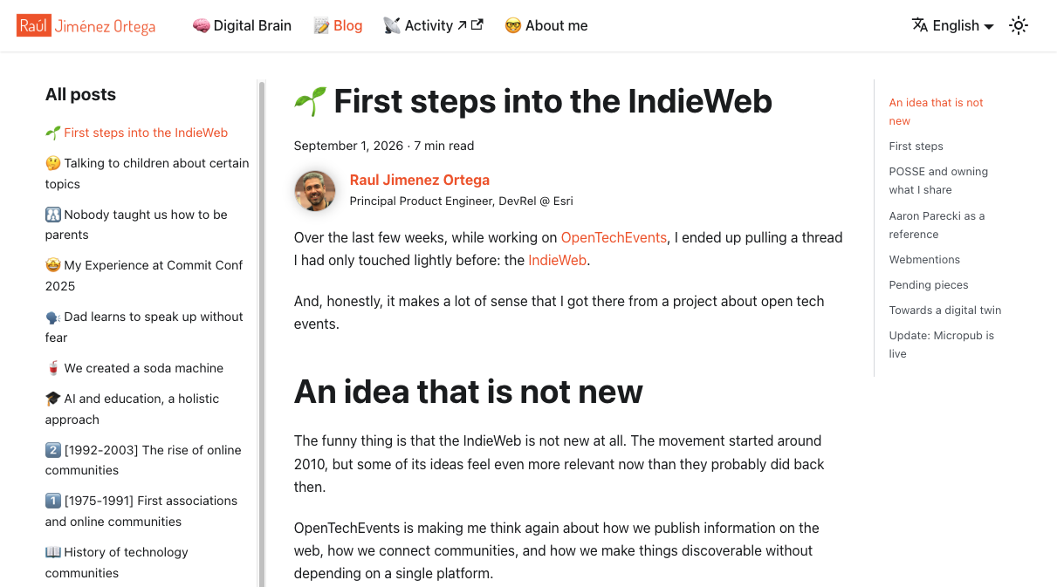Open "AI and education, a holistic approach"
Screen dimensions: 1057x587
coord(132,409)
